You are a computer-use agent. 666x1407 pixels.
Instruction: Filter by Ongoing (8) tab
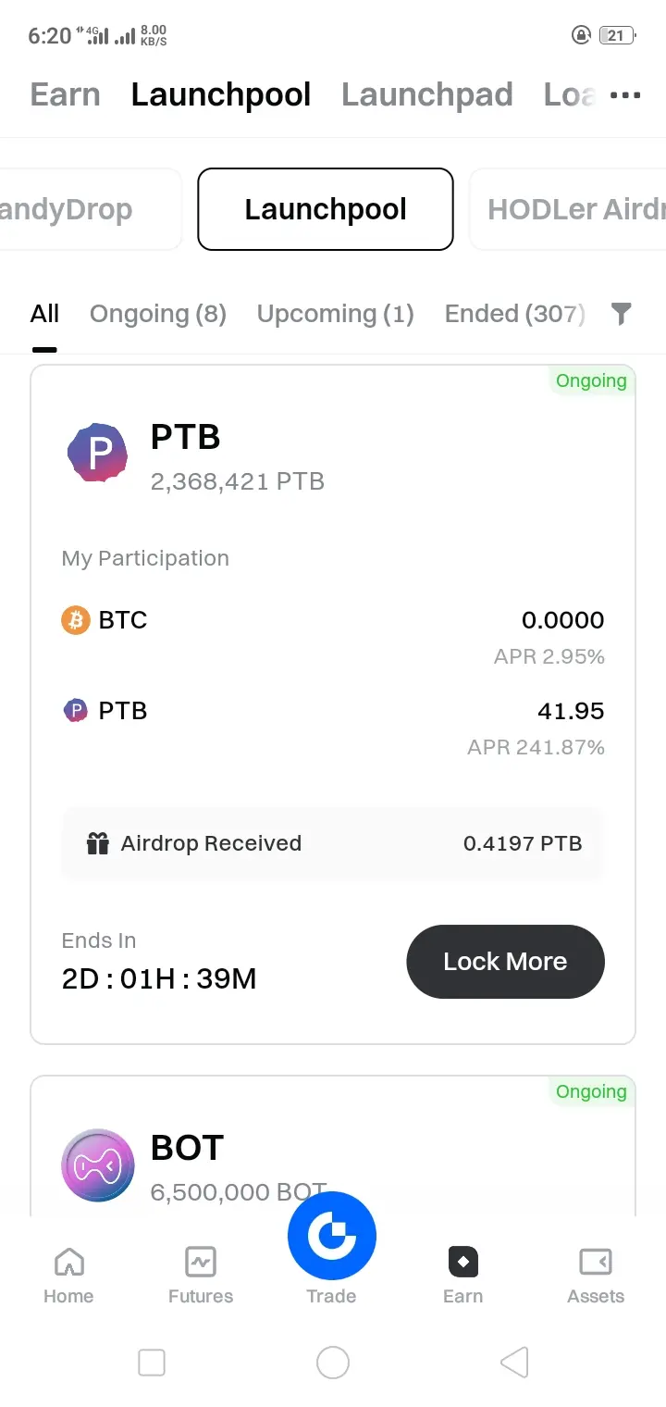tap(158, 314)
